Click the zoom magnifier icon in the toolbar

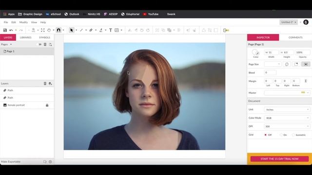34,30
